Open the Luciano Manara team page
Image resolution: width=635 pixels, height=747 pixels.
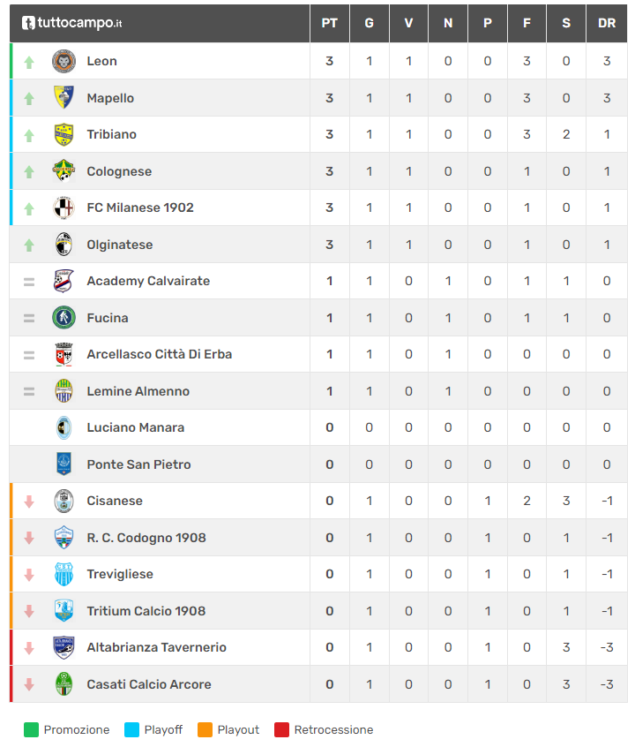point(135,427)
